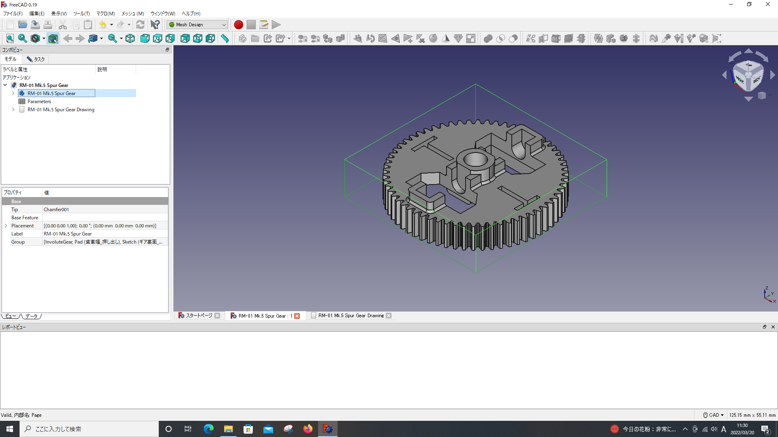This screenshot has width=778, height=437.
Task: Toggle ビュー tab at bottom panel
Action: pos(10,316)
